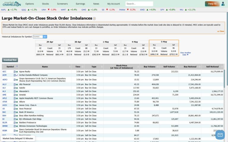This screenshot has width=228, height=142.
Task: Focus the historical Symbol input field
Action: click(x=38, y=37)
